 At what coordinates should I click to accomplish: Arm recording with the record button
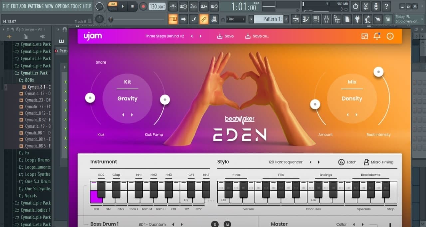click(143, 6)
